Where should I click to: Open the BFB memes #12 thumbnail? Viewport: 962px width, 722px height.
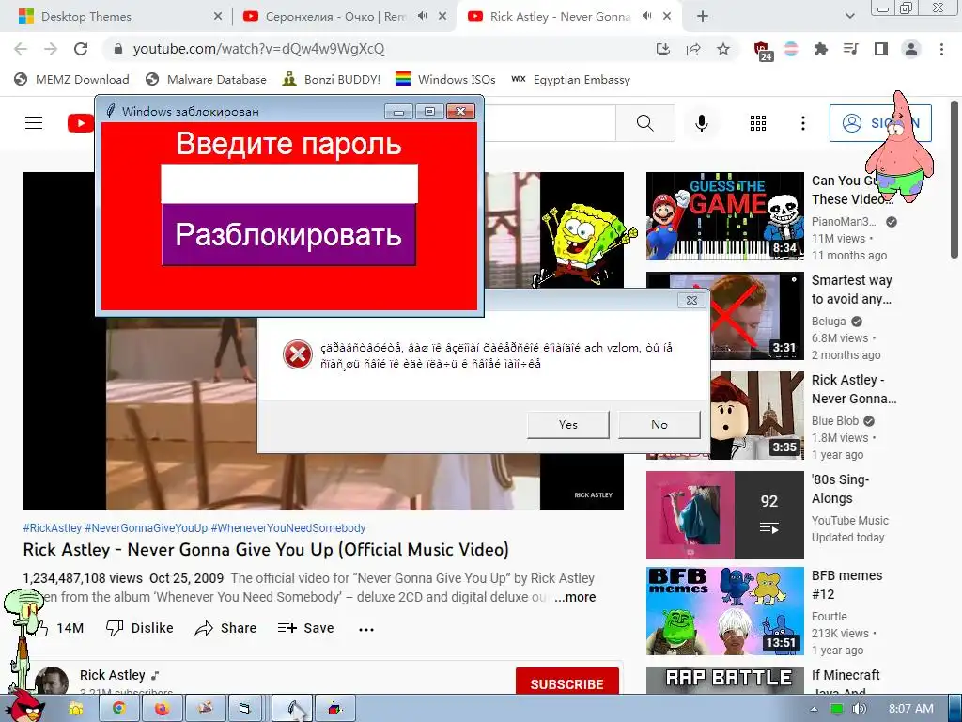(724, 611)
